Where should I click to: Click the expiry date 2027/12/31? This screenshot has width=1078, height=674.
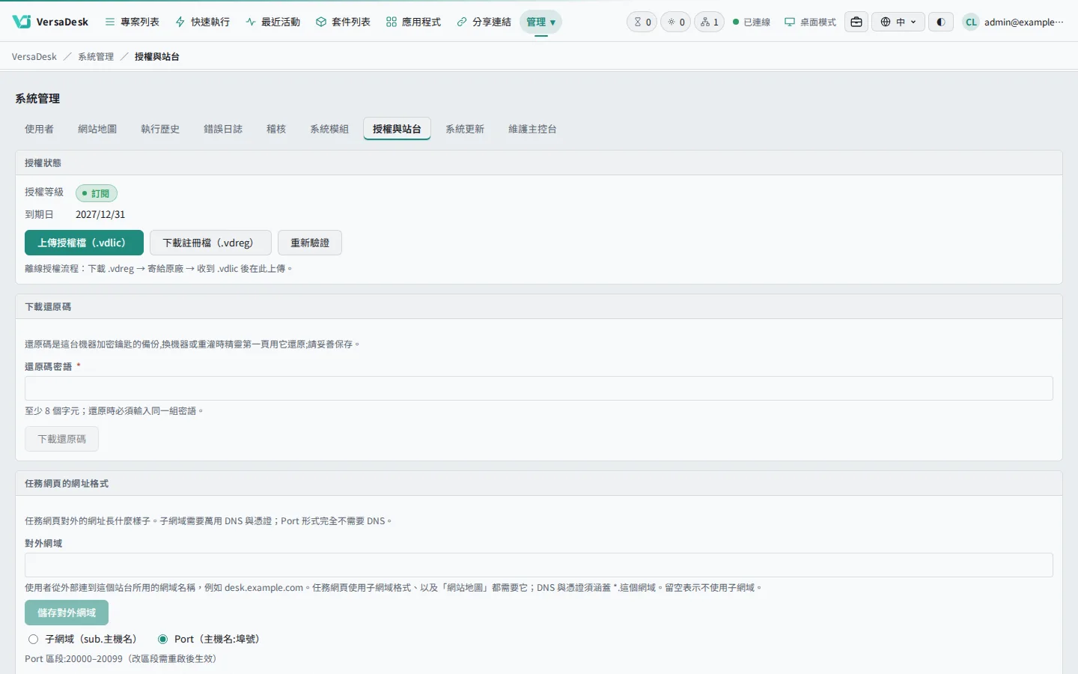[x=100, y=214]
